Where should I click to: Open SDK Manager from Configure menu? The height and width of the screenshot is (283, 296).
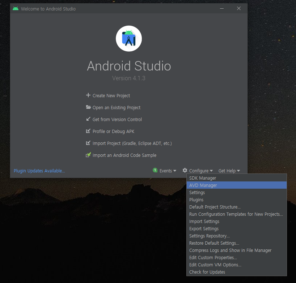[x=237, y=178]
